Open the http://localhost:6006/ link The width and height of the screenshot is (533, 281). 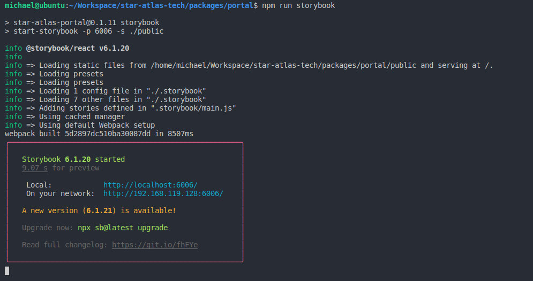click(x=150, y=185)
